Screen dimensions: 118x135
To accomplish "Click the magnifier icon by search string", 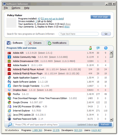I will pos(10,124).
